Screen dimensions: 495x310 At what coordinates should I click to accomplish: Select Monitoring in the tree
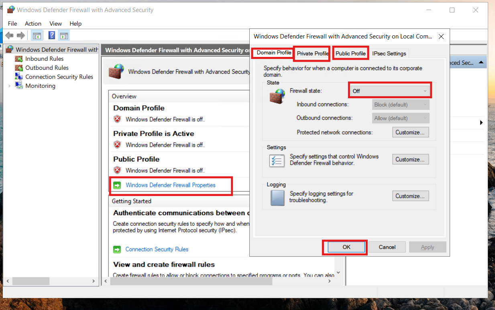click(x=40, y=86)
